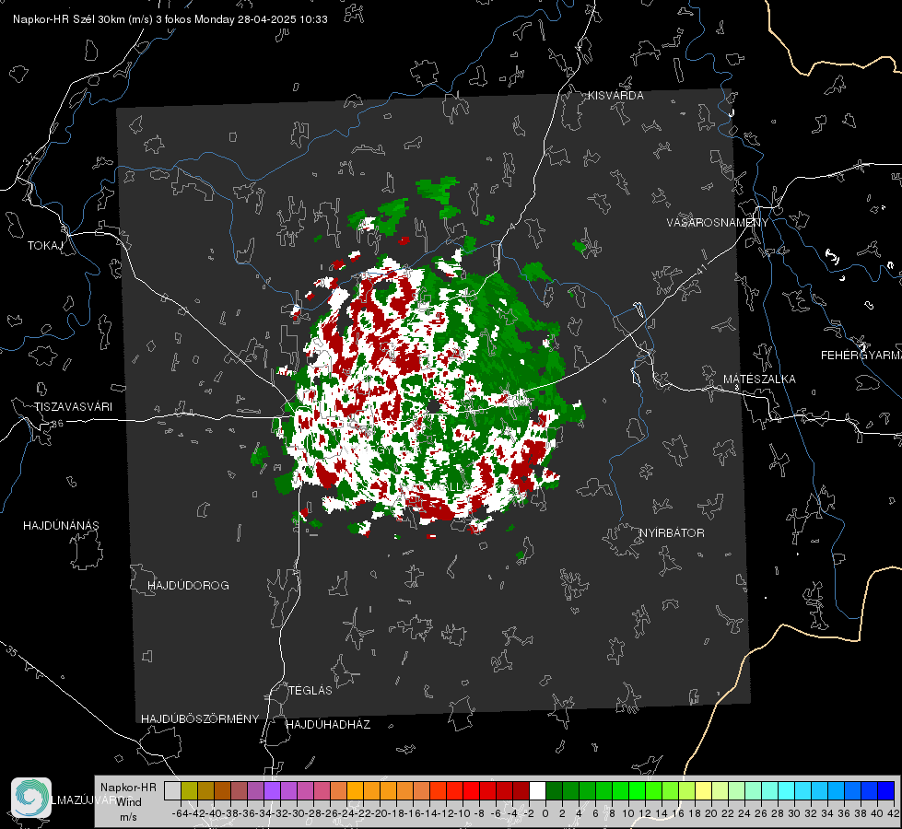Select the TÉGLÁS label

tap(310, 690)
